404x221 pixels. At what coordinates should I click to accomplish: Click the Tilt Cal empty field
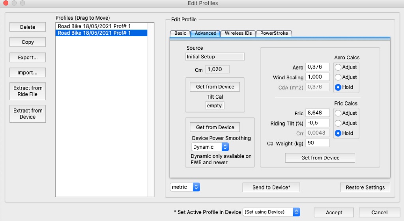[215, 106]
